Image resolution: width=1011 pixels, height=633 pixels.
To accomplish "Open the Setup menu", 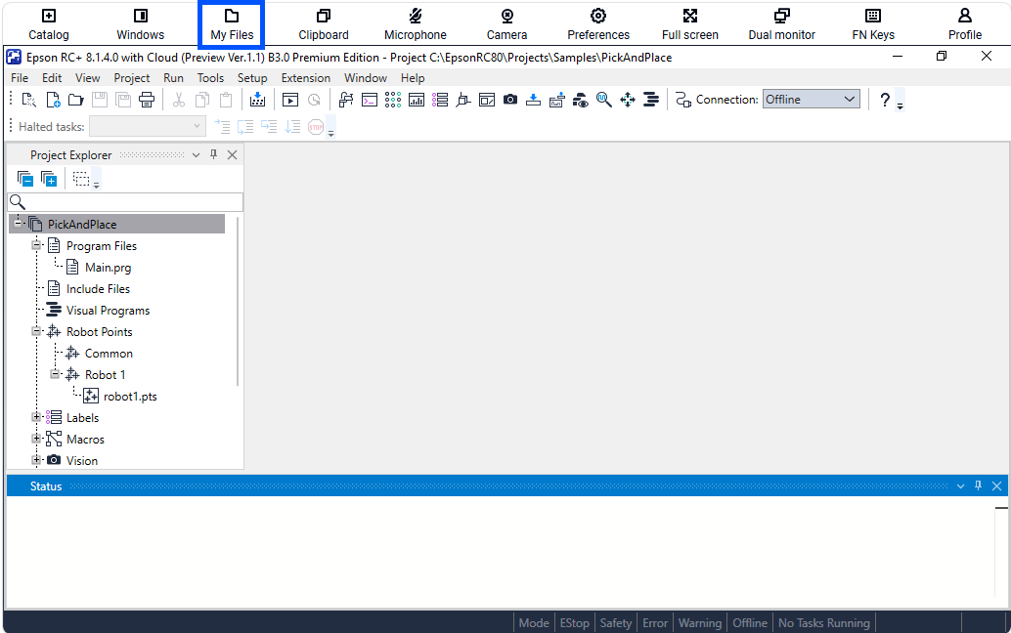I will pyautogui.click(x=252, y=78).
